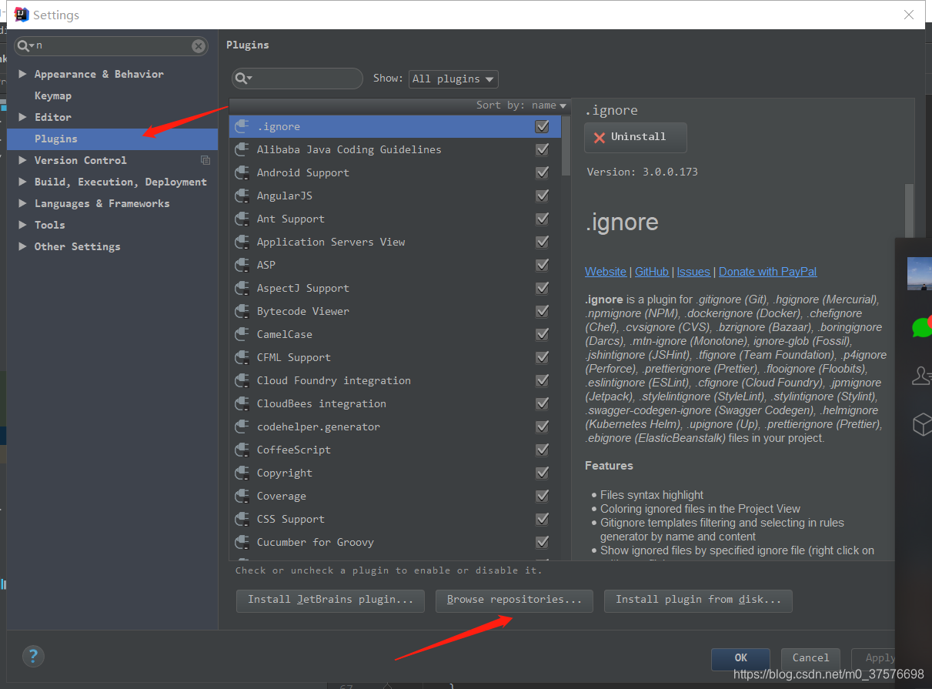Image resolution: width=932 pixels, height=689 pixels.
Task: Uncheck the Bytecode Viewer plugin
Action: pyautogui.click(x=542, y=311)
